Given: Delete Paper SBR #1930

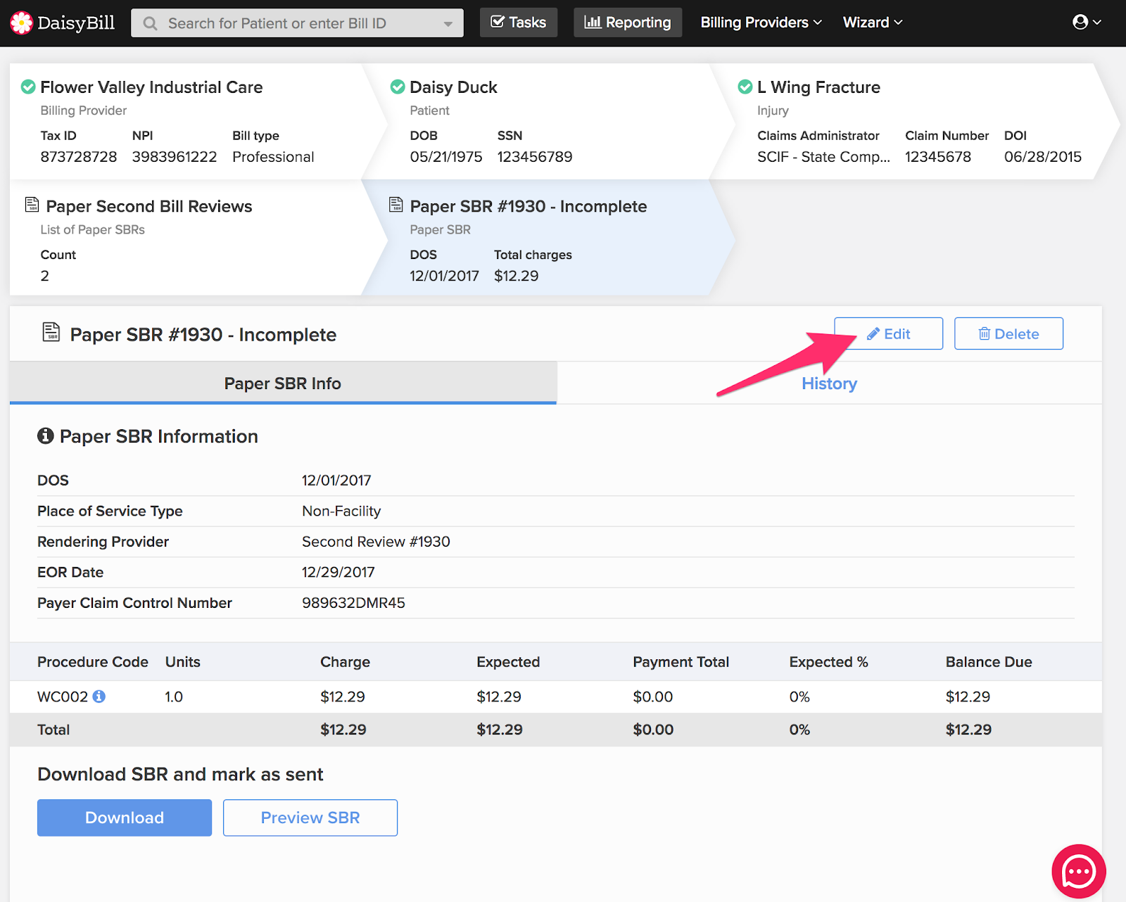Looking at the screenshot, I should [1008, 334].
